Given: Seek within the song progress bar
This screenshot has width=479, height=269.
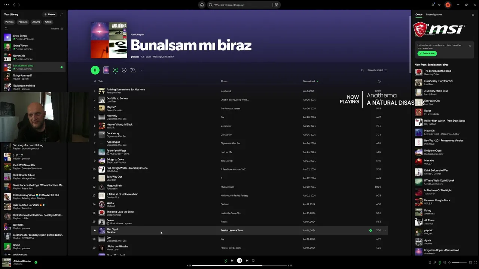Looking at the screenshot, I should 239,266.
